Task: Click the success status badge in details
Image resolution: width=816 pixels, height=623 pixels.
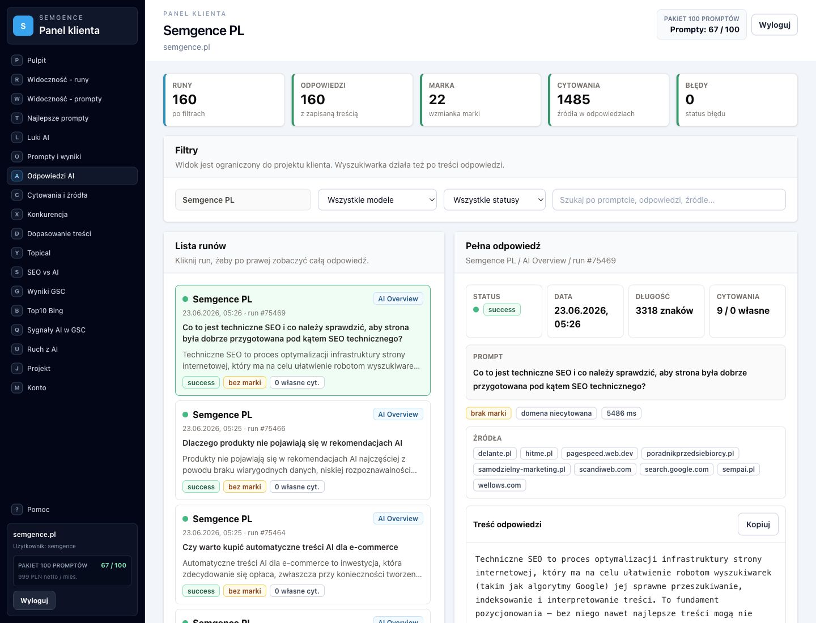Action: (x=502, y=310)
